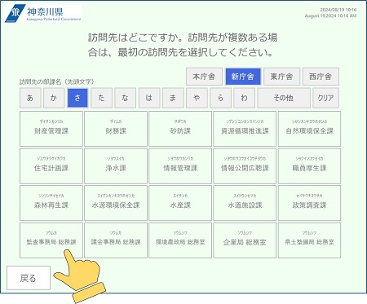
Task: Click the date and time display
Action: click(330, 13)
